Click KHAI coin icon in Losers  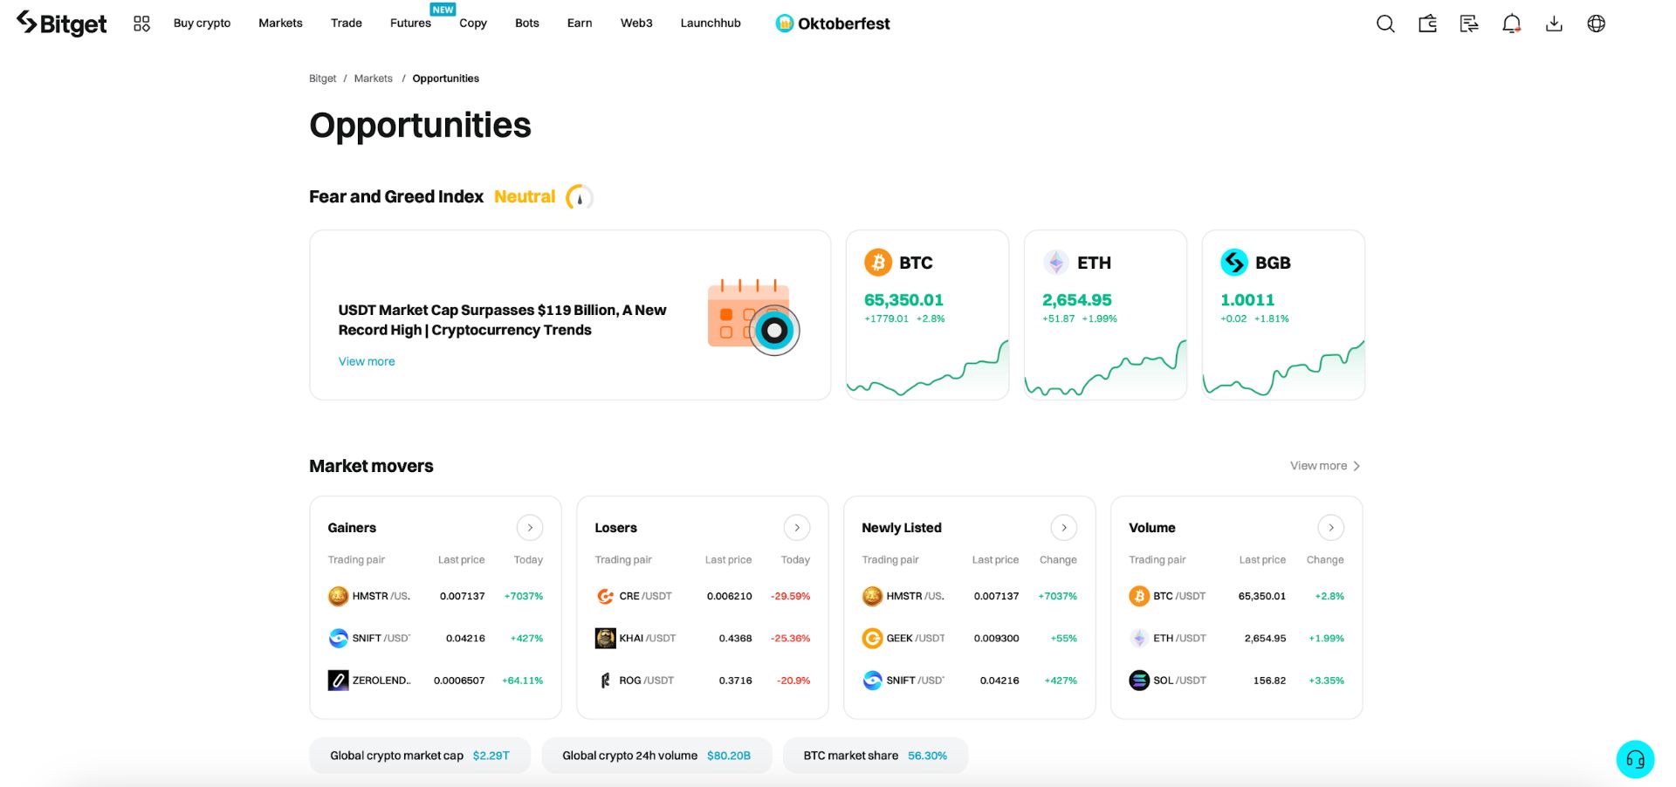[x=605, y=638]
